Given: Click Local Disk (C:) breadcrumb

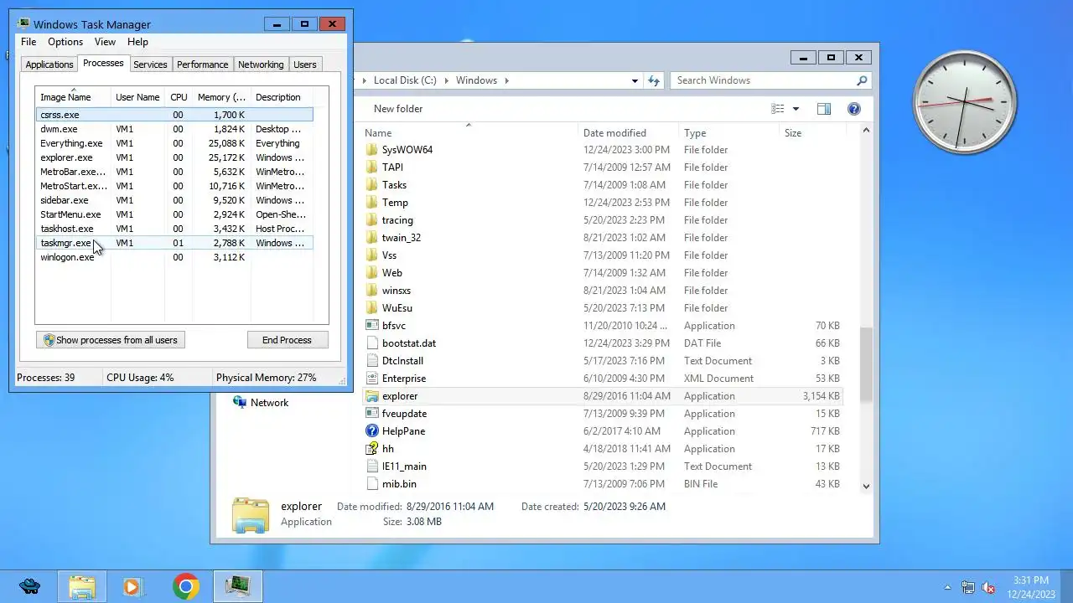Looking at the screenshot, I should coord(405,80).
